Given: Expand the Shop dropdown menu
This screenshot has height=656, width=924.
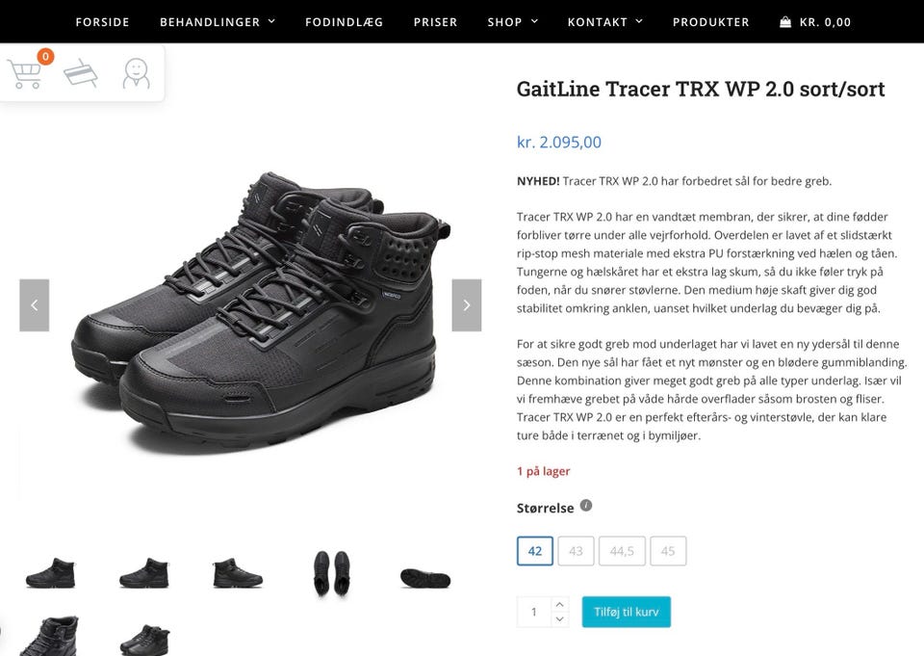Looking at the screenshot, I should [513, 22].
